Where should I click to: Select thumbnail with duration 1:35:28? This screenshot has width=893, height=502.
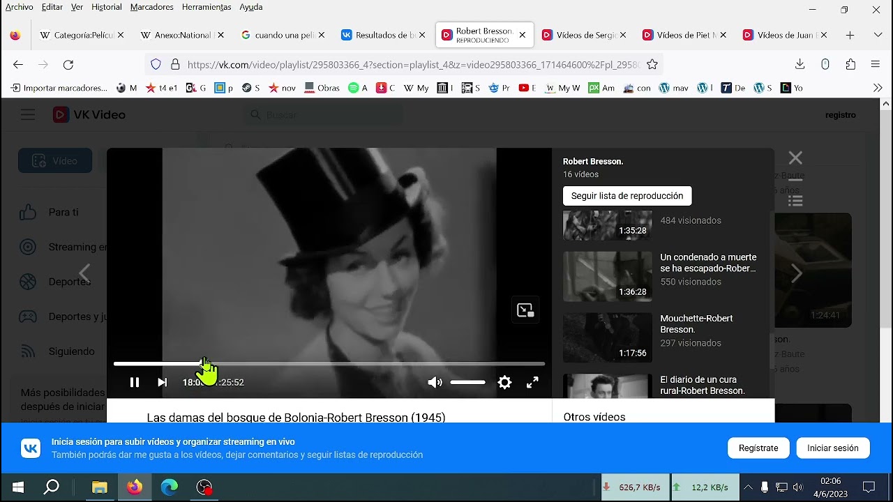[x=608, y=225]
